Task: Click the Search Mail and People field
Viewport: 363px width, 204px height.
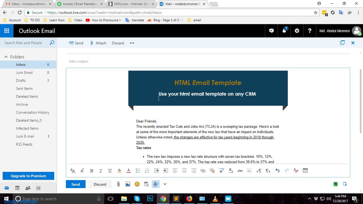Action: (23, 43)
